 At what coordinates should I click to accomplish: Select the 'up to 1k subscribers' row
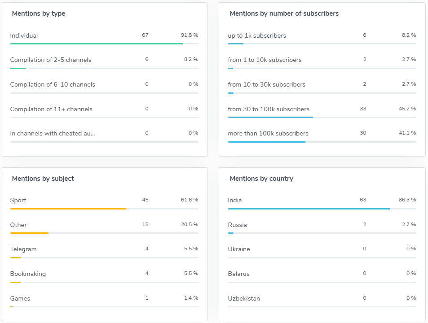[256, 35]
